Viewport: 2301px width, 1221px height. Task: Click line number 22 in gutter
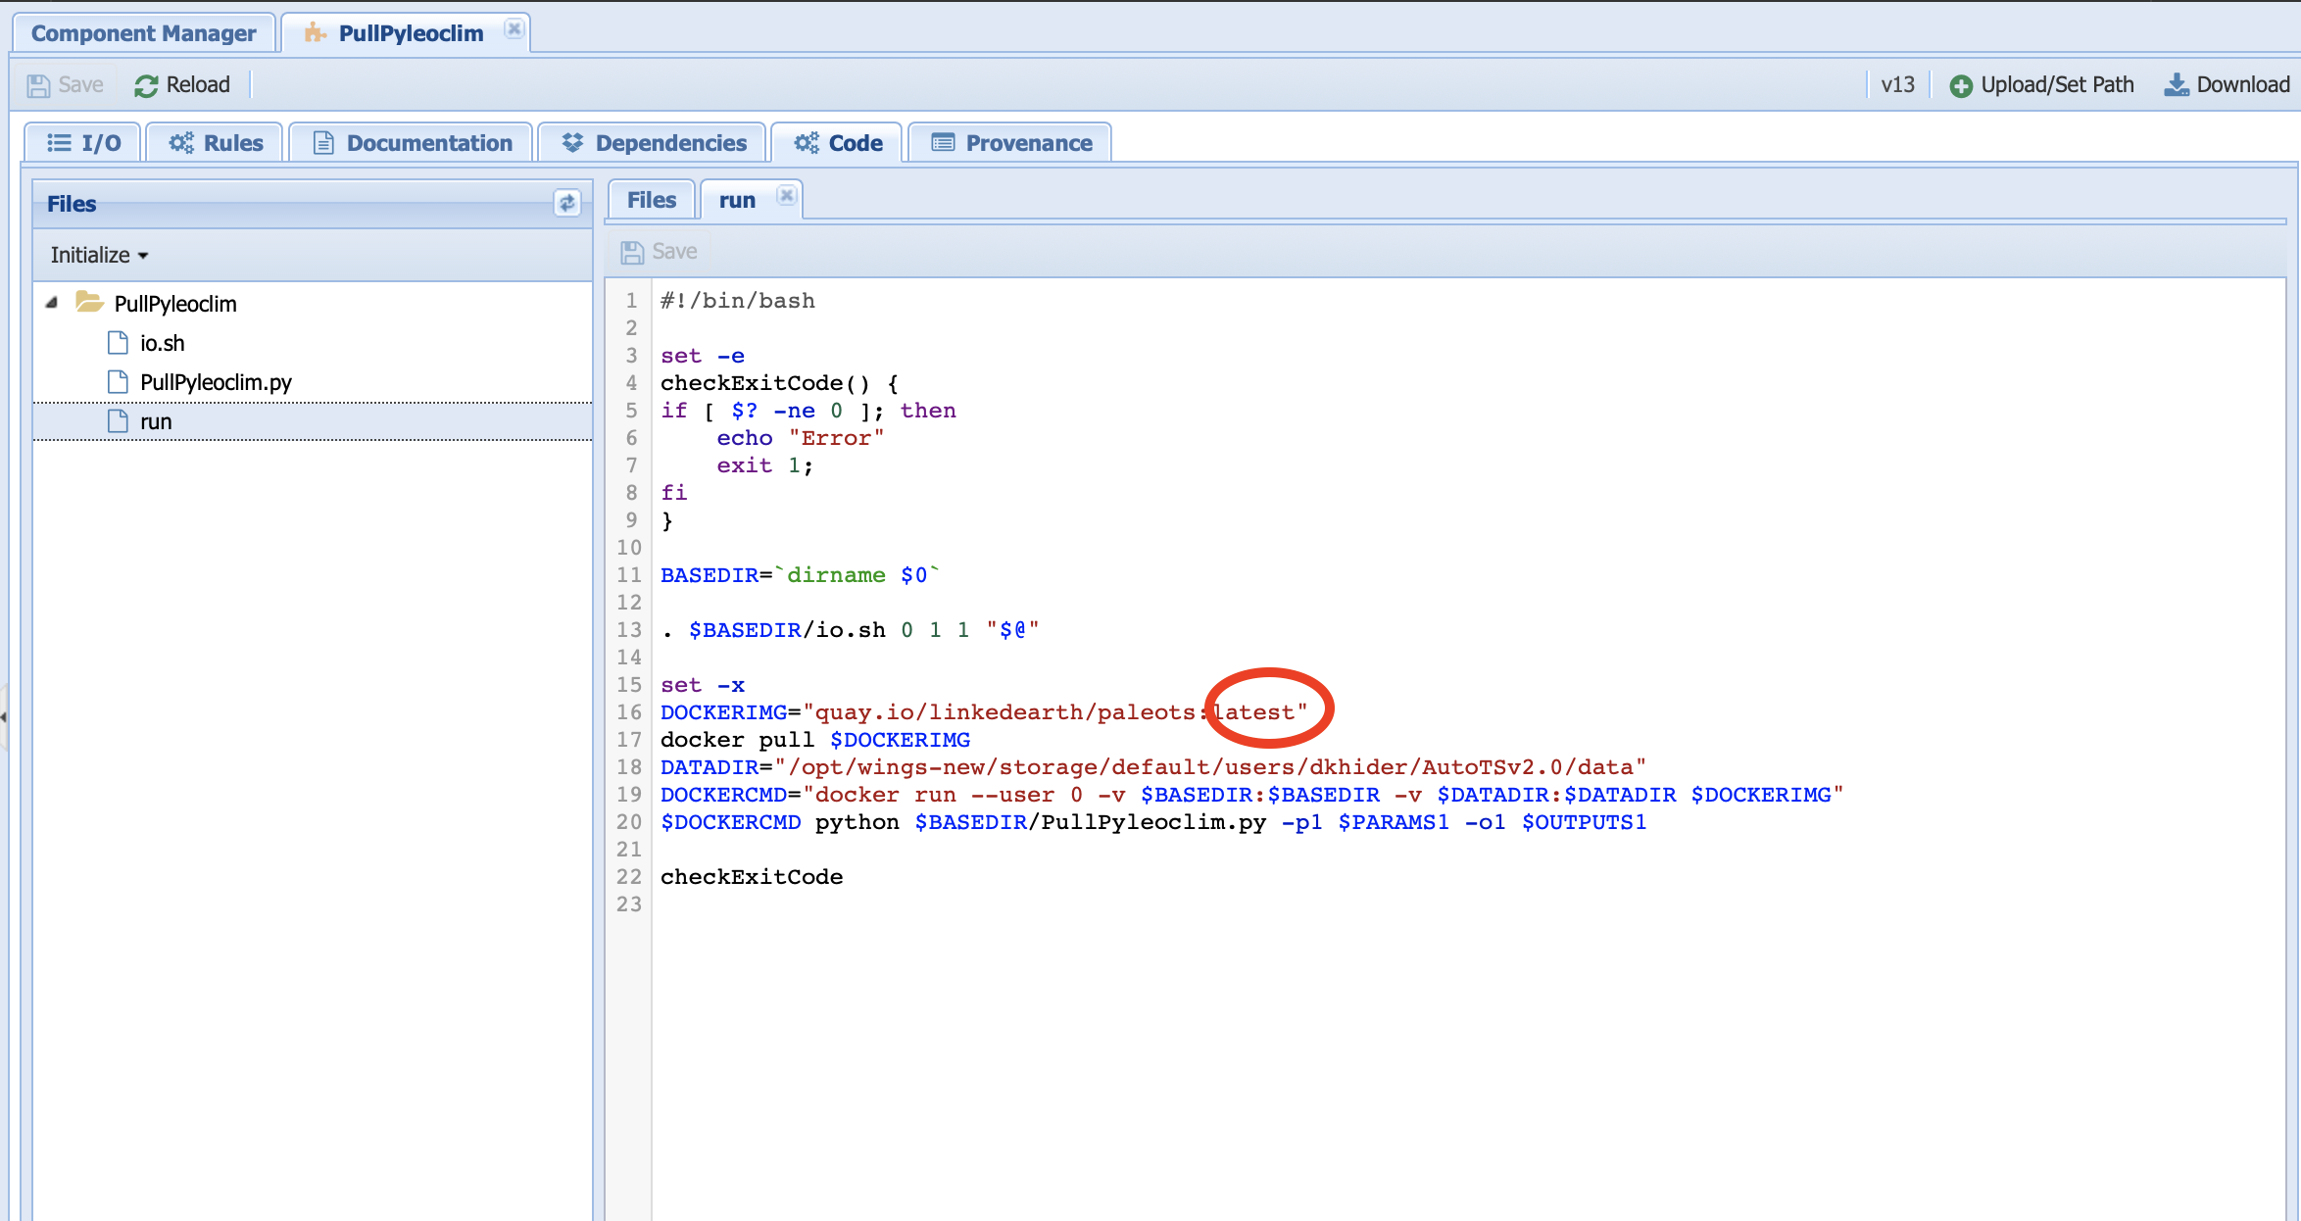point(629,877)
